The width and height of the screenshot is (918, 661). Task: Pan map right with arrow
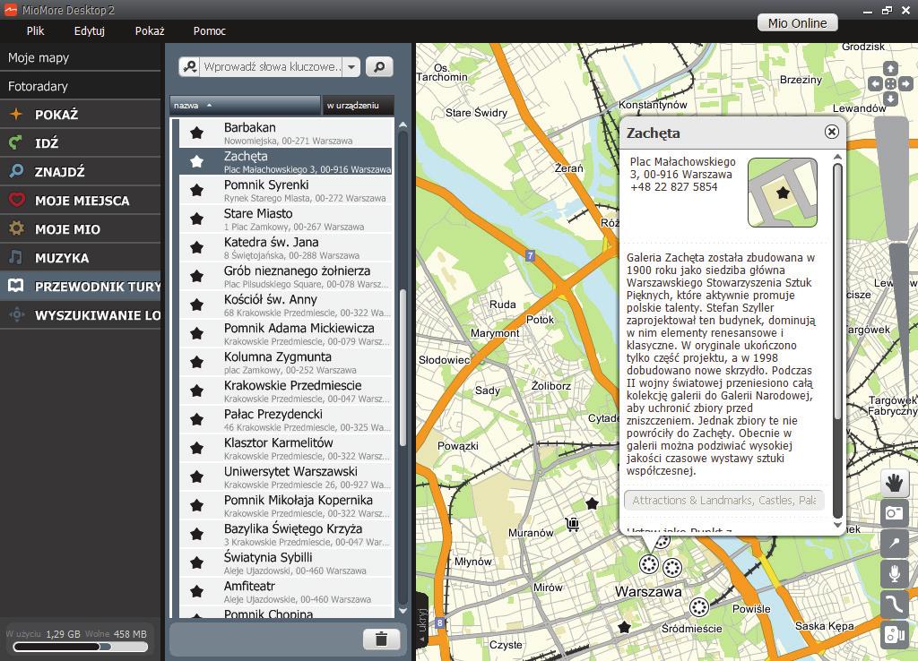pyautogui.click(x=905, y=84)
